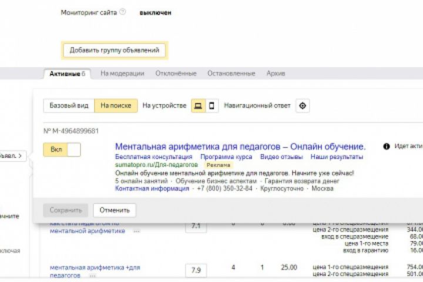Image resolution: width=423 pixels, height=282 pixels.
Task: Open the Архив tab
Action: 276,73
